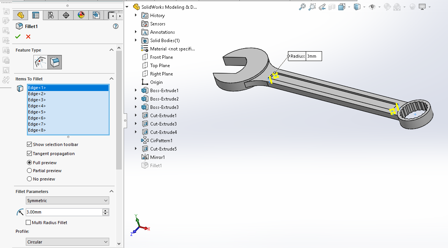Select the Partial preview radio option
The width and height of the screenshot is (448, 248).
click(30, 171)
